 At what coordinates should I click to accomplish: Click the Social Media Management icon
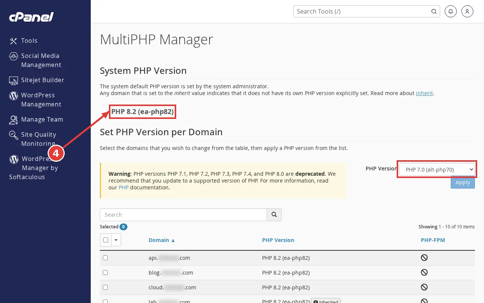(14, 56)
